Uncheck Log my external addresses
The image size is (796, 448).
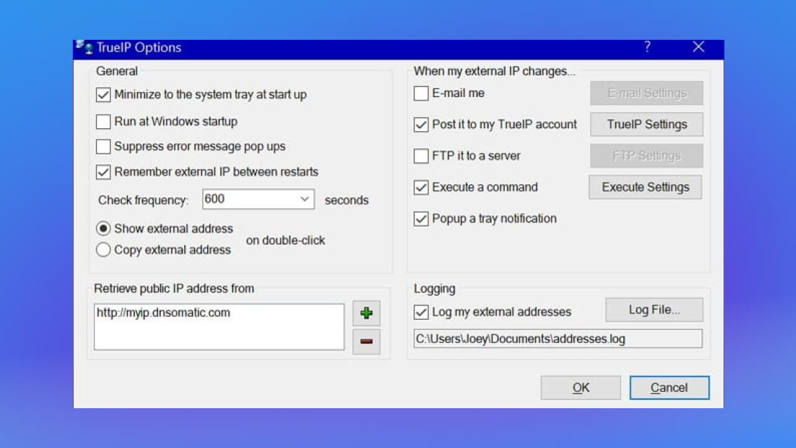[x=421, y=312]
